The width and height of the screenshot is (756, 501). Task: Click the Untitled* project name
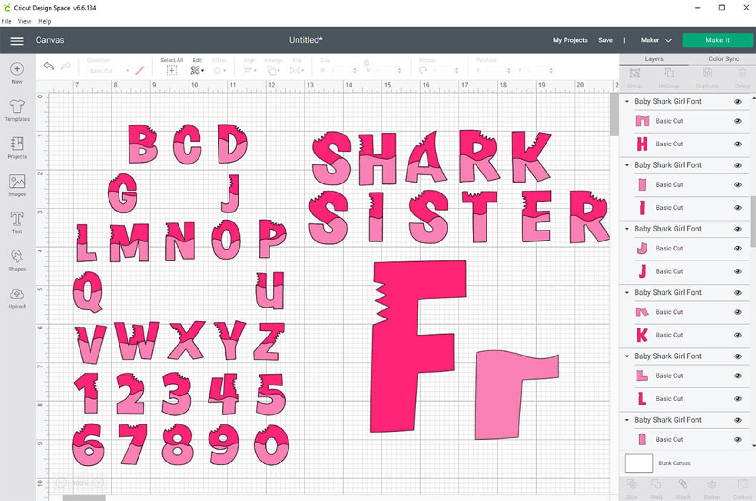pos(306,40)
